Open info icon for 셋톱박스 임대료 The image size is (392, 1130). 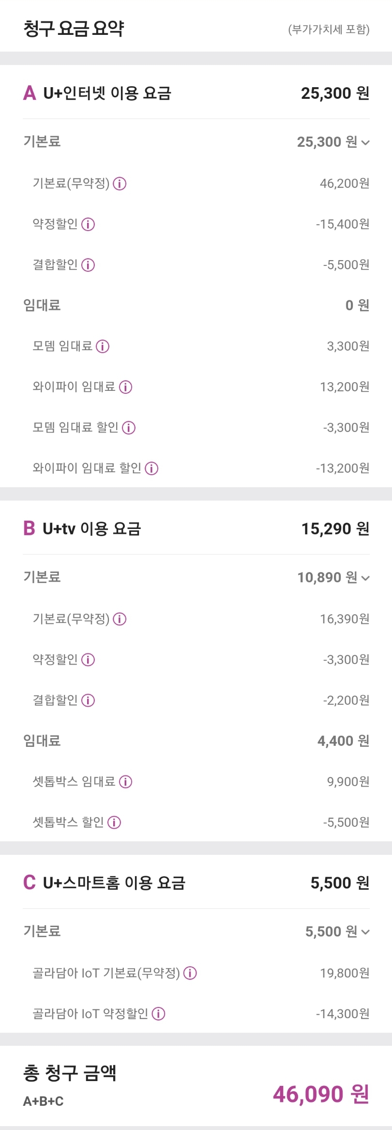(125, 782)
